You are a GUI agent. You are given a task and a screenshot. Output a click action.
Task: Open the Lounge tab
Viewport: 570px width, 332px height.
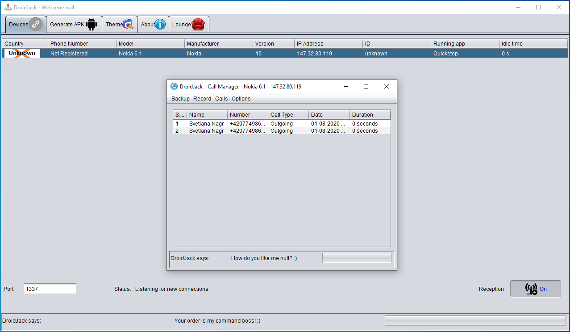click(189, 25)
